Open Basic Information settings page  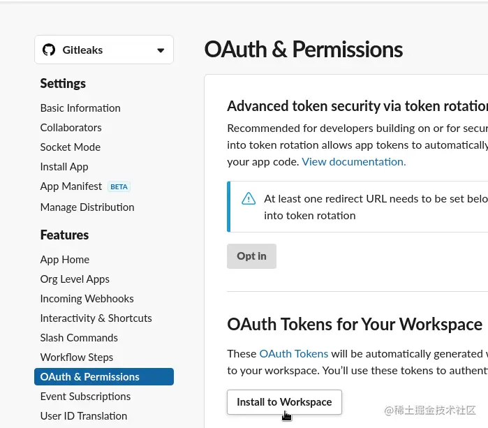(80, 108)
